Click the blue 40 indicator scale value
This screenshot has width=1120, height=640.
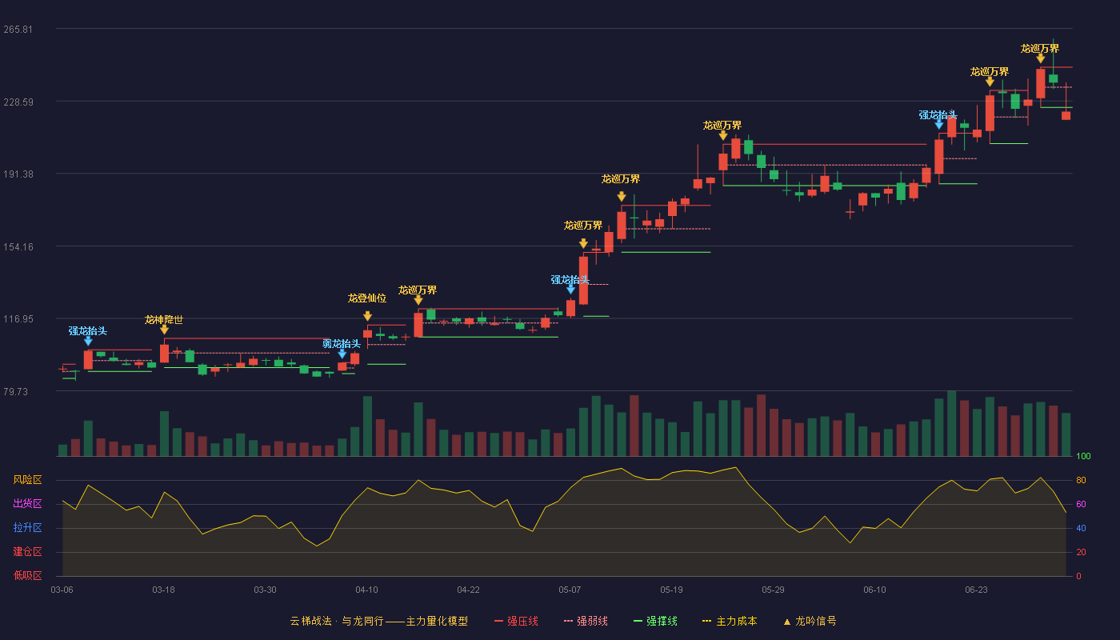point(1081,528)
